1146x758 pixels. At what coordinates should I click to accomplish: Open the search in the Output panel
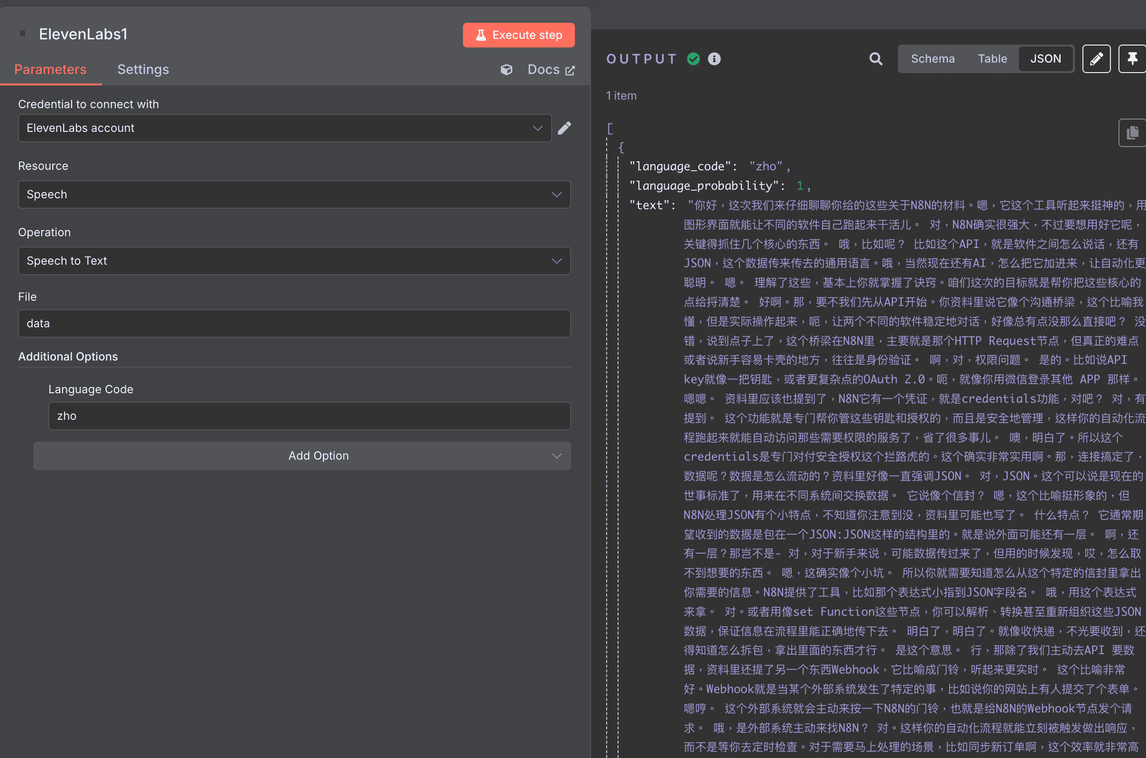[876, 58]
